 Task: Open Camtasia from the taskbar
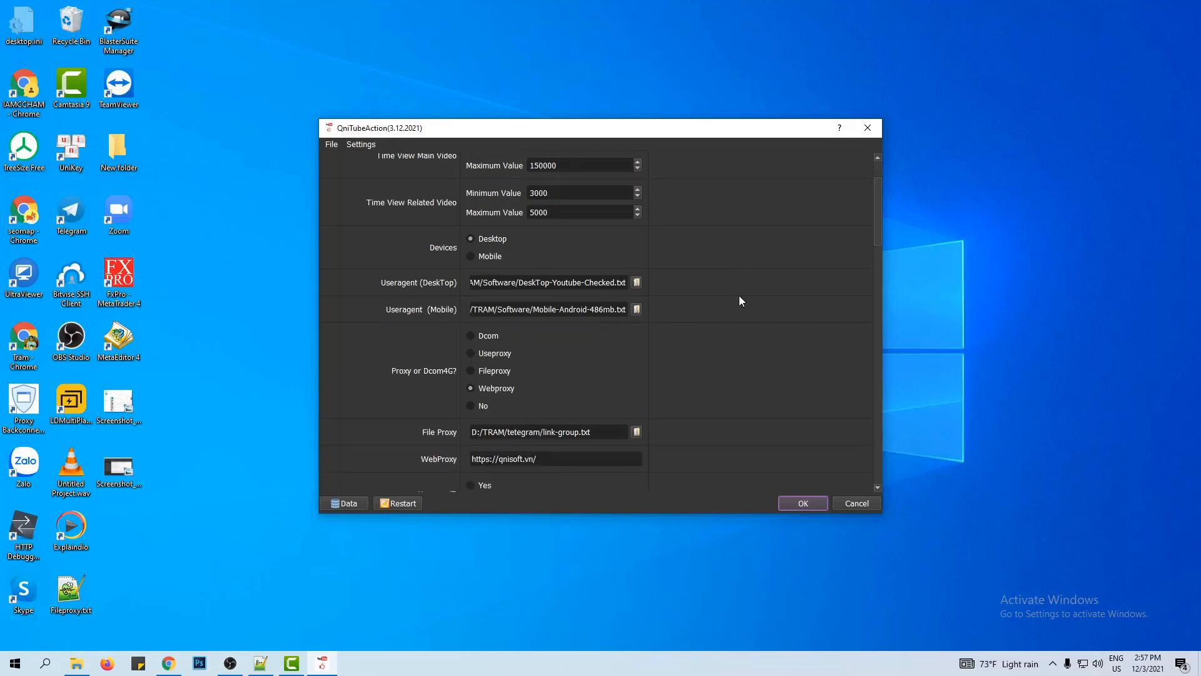tap(291, 663)
